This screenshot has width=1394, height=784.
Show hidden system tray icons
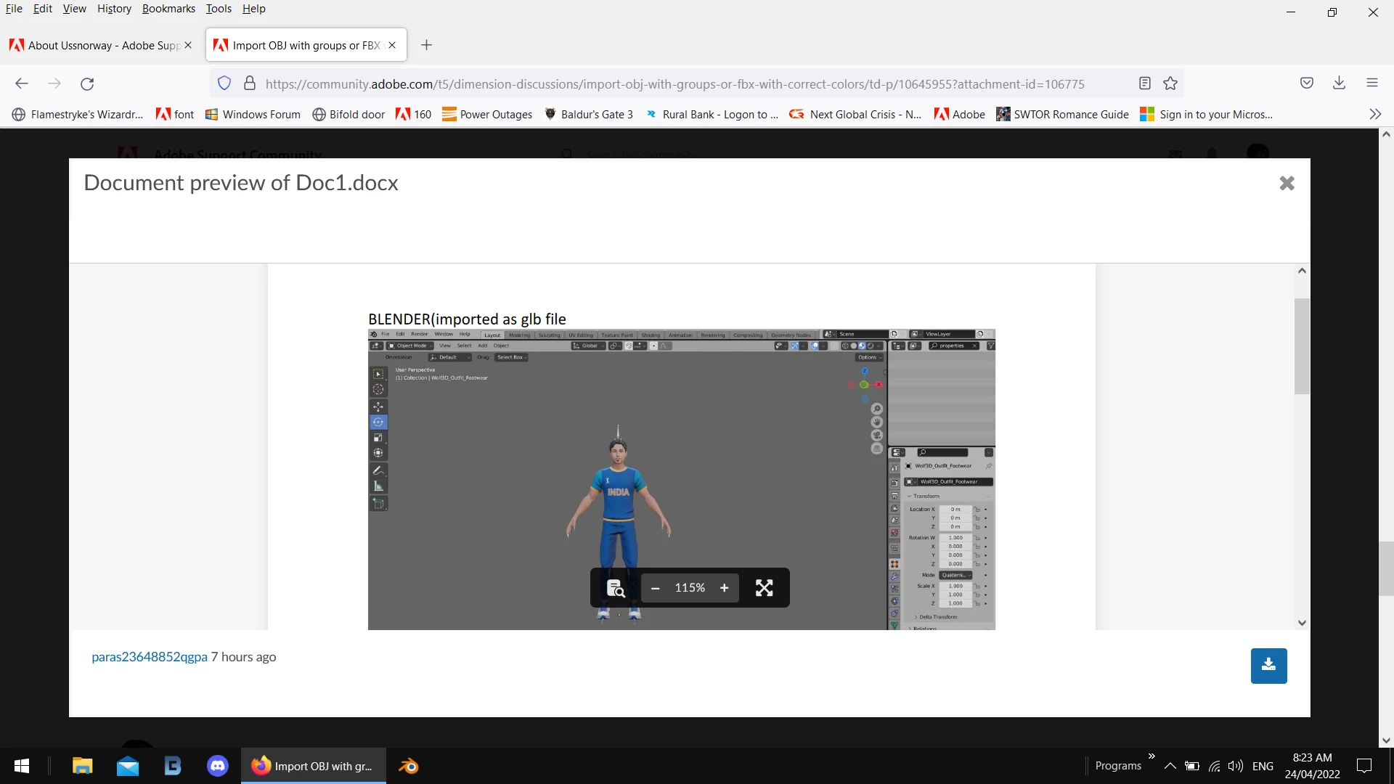tap(1170, 766)
